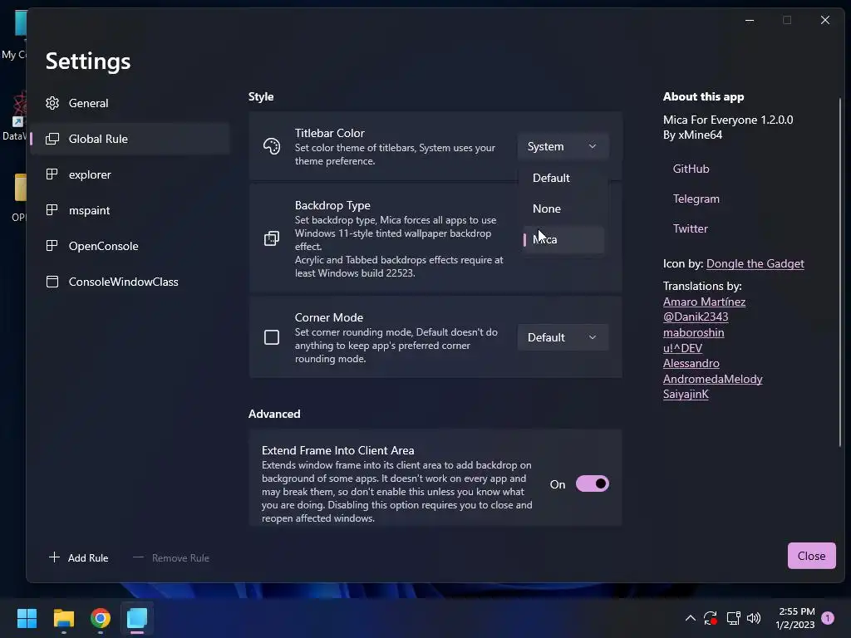The image size is (851, 638).
Task: Open Amaro Martínez translator link
Action: pos(704,302)
